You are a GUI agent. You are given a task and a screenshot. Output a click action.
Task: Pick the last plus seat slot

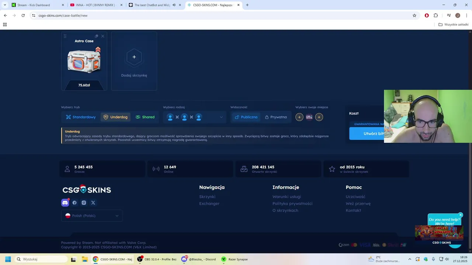(x=319, y=117)
